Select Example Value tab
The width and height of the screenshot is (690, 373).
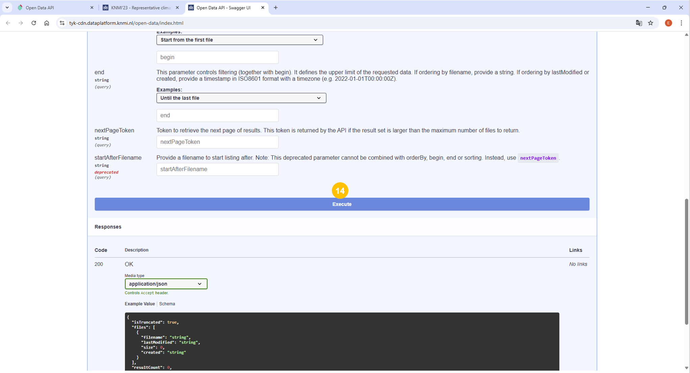tap(140, 304)
